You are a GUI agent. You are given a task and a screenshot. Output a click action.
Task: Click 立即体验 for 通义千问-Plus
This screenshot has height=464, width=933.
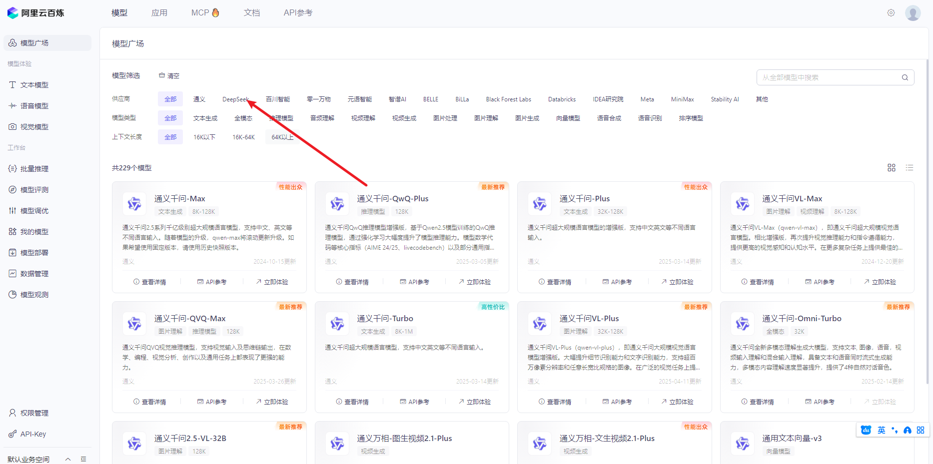point(677,282)
